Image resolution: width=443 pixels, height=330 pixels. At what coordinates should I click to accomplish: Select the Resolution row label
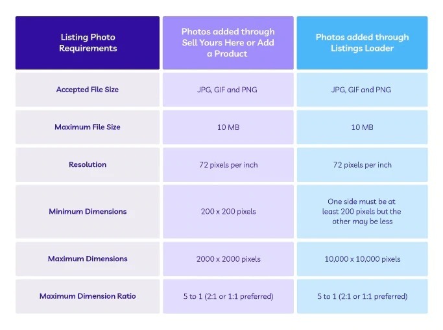tap(88, 165)
